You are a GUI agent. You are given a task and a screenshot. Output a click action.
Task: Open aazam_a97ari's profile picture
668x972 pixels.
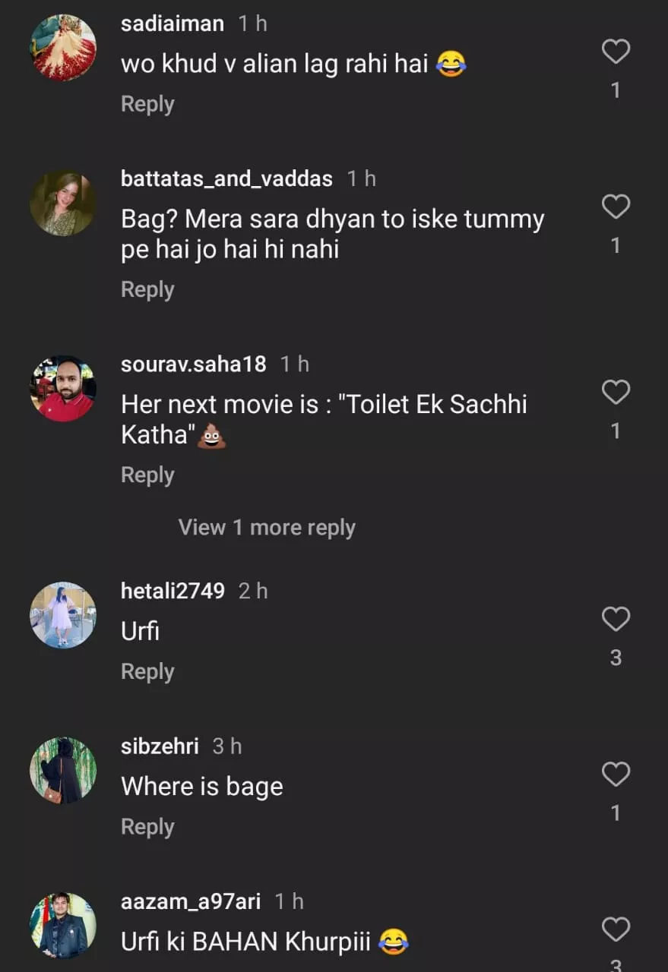(x=63, y=925)
